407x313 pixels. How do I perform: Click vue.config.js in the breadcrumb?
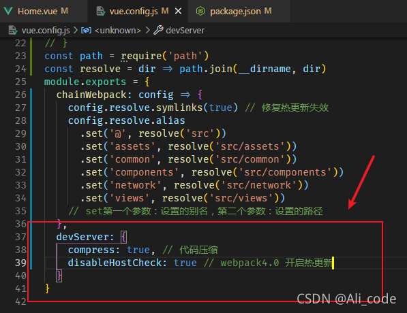46,31
